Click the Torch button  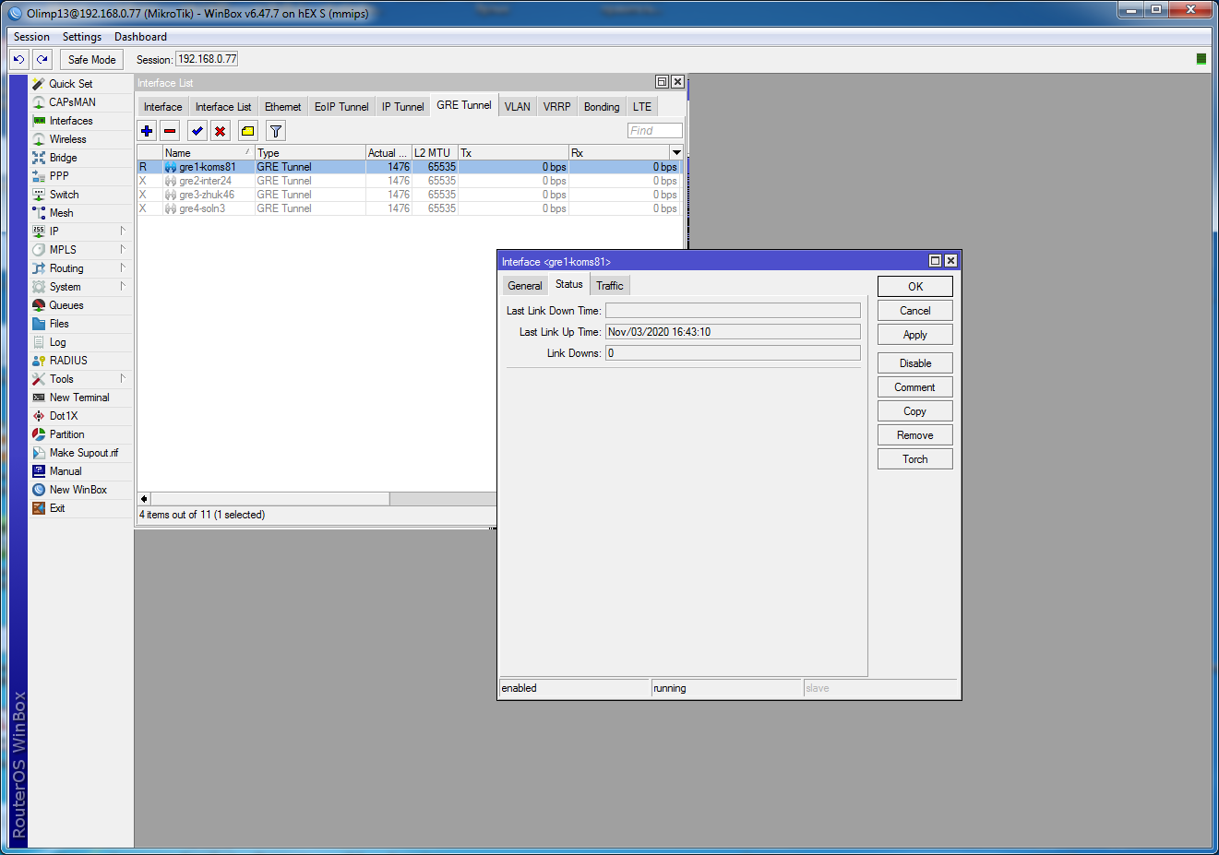(915, 459)
